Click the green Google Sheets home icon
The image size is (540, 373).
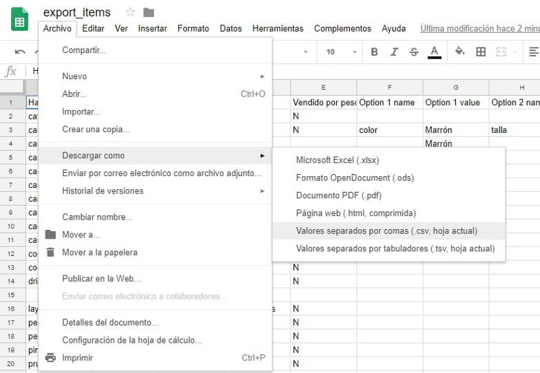tap(19, 19)
